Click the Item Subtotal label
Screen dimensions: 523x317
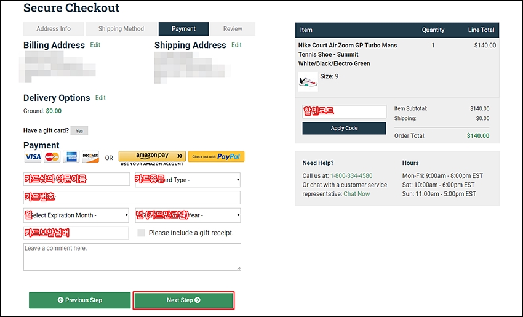click(410, 108)
